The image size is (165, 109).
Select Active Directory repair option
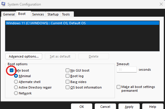pos(16,87)
